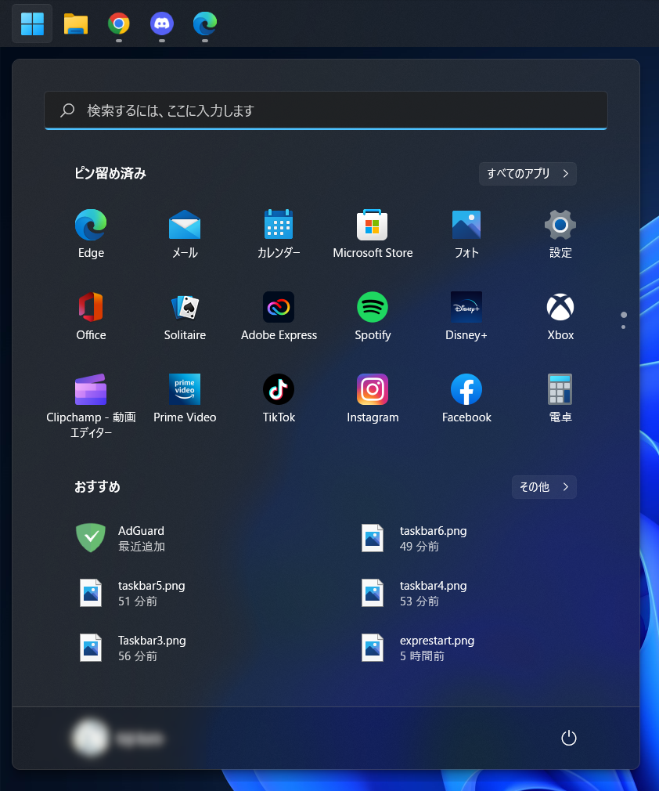Open Solitaire
The image size is (659, 791).
coord(185,316)
